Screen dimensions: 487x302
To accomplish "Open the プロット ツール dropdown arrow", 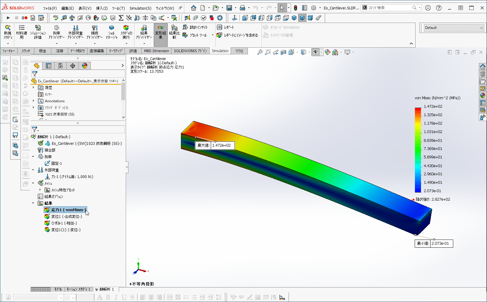I will [x=213, y=35].
